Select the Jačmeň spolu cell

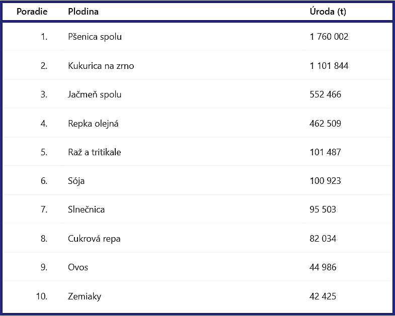pos(95,94)
